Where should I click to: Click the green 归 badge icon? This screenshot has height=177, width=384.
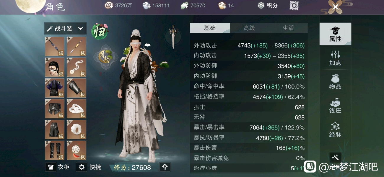pos(99,32)
